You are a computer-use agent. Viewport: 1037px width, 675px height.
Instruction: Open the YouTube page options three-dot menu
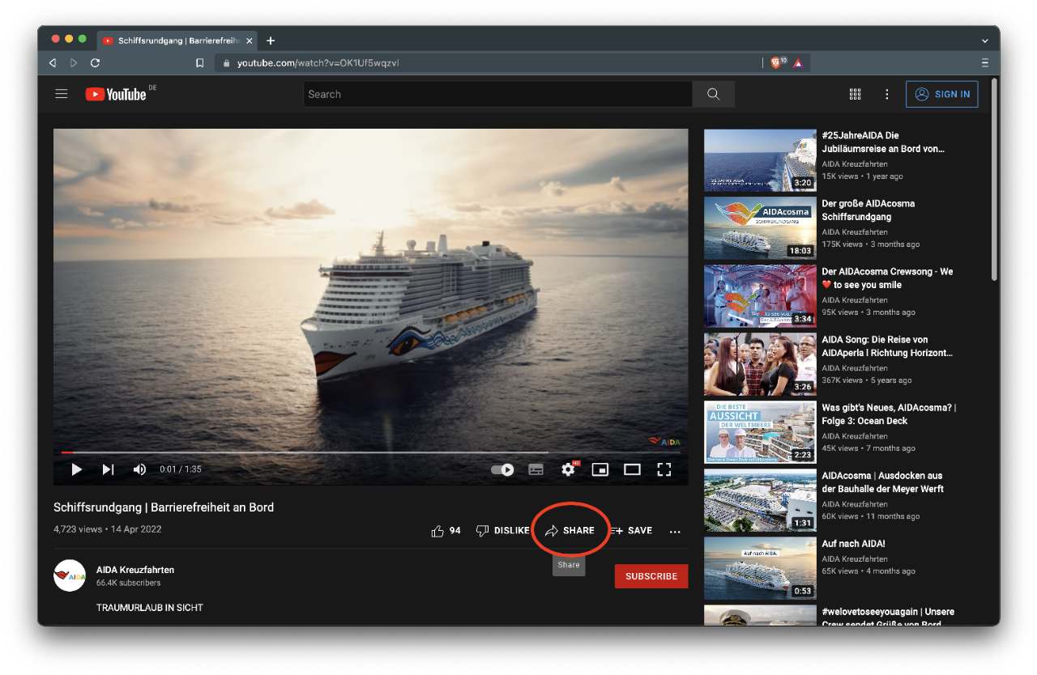[x=886, y=94]
